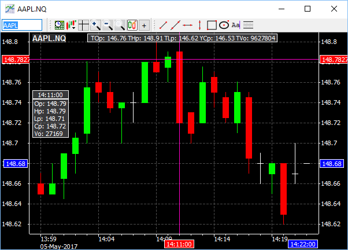Click the zoom in magnifier
Screen dimensions: 348x250
[x=96, y=25]
